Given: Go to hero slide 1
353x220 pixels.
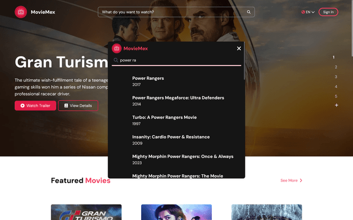Looking at the screenshot, I should coord(334,57).
